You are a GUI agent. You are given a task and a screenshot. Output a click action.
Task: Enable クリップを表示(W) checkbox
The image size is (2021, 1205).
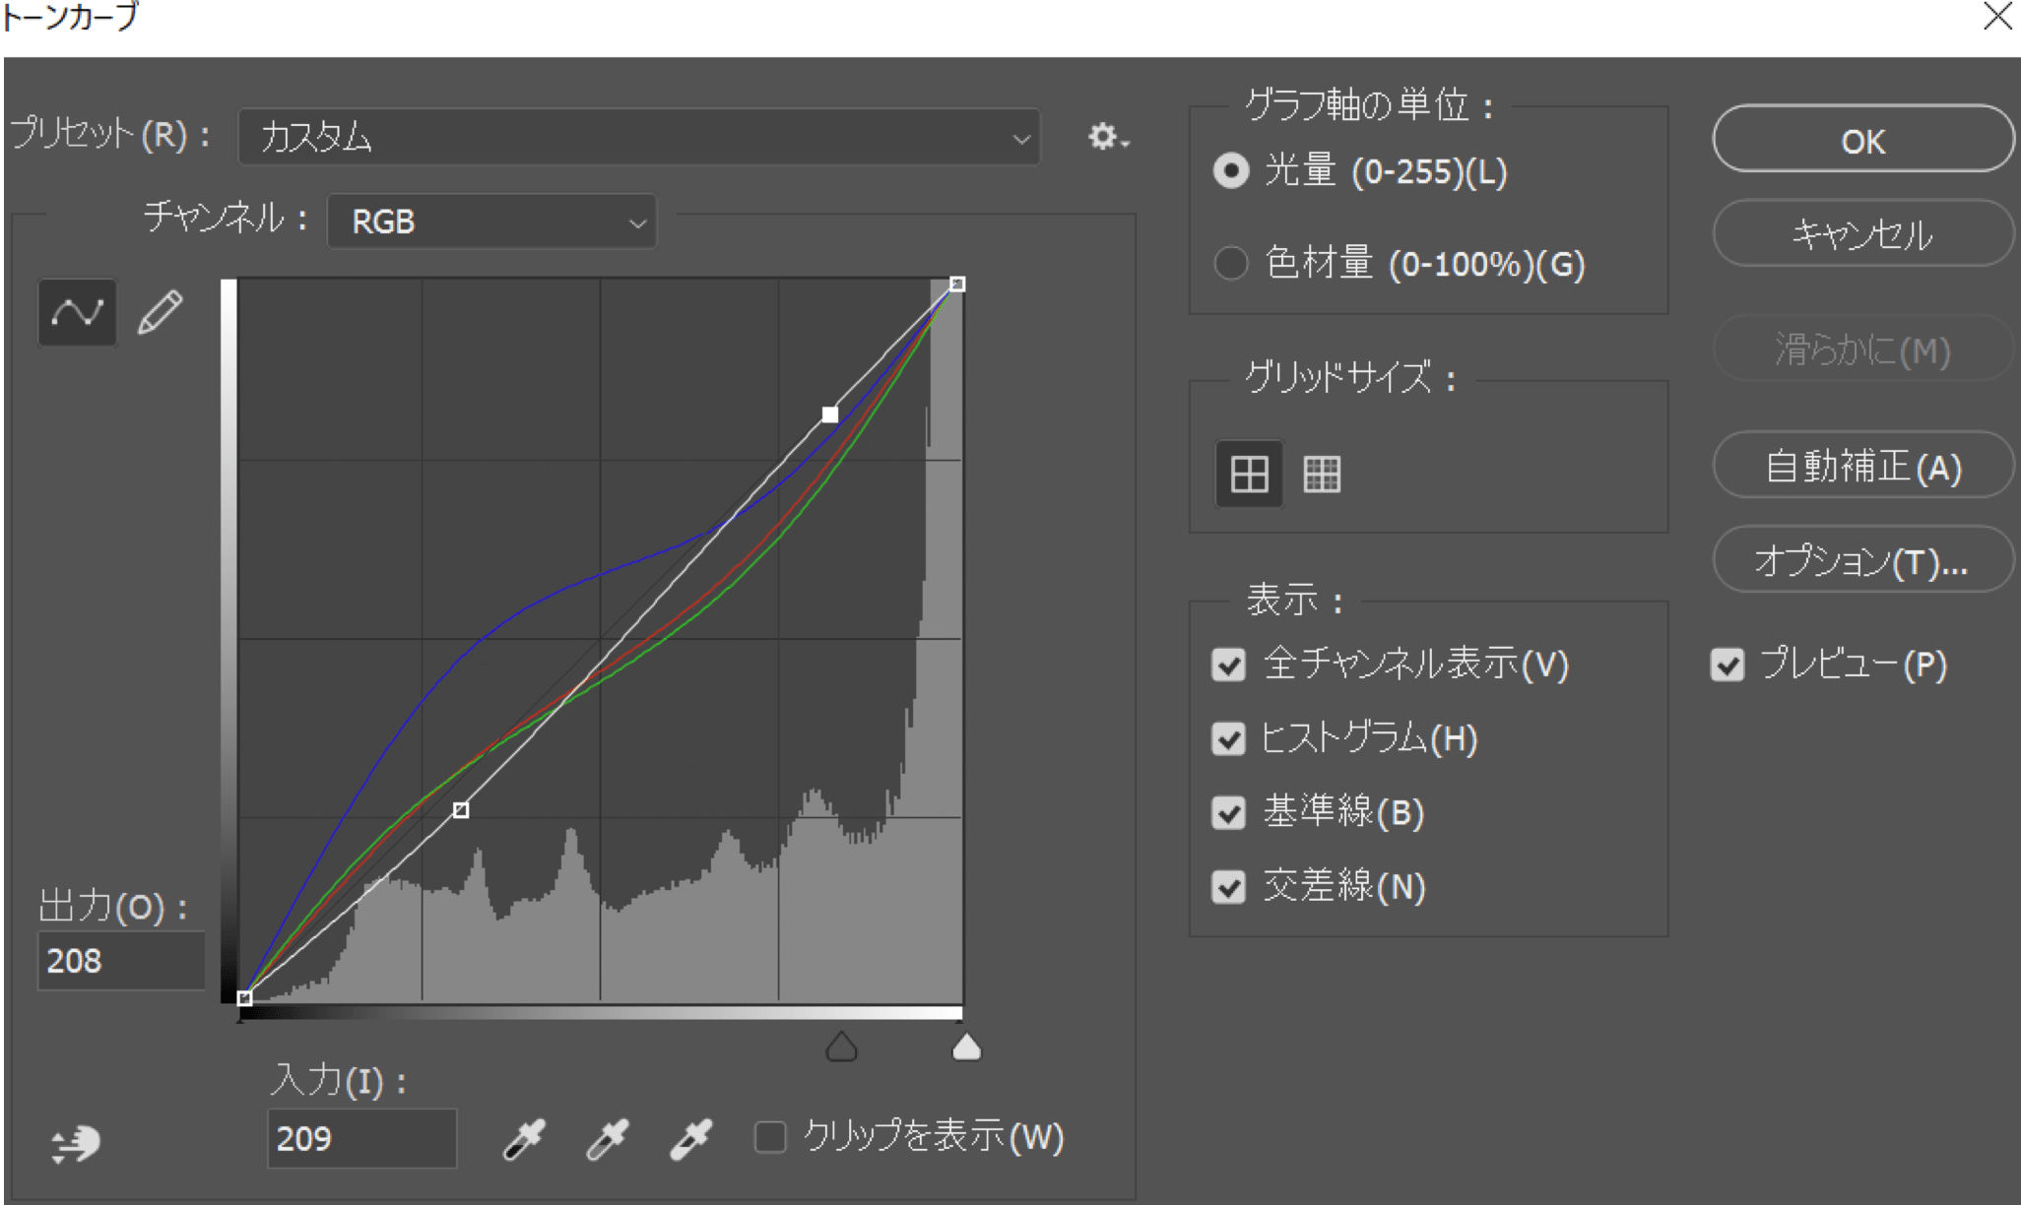(770, 1137)
